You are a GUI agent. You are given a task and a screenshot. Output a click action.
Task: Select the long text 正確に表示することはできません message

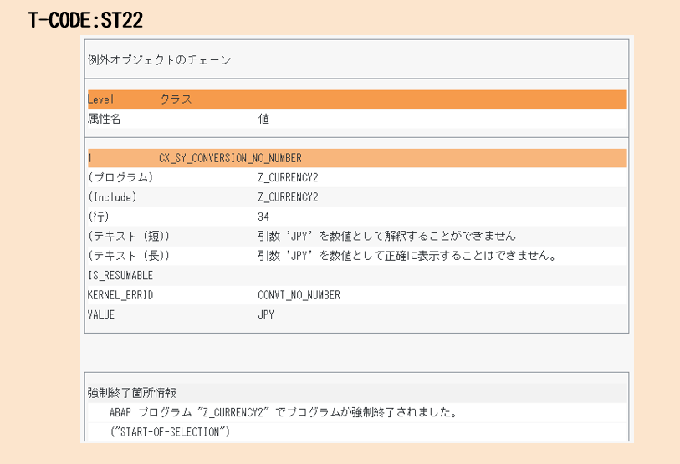pyautogui.click(x=407, y=256)
